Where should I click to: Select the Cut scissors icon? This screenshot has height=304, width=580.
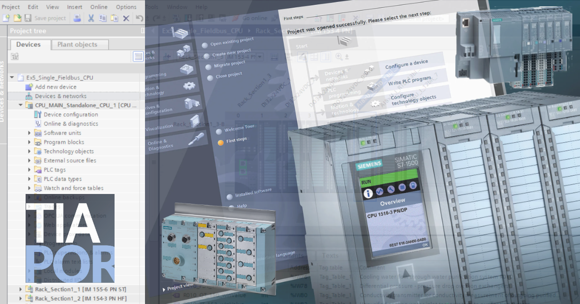tap(91, 18)
